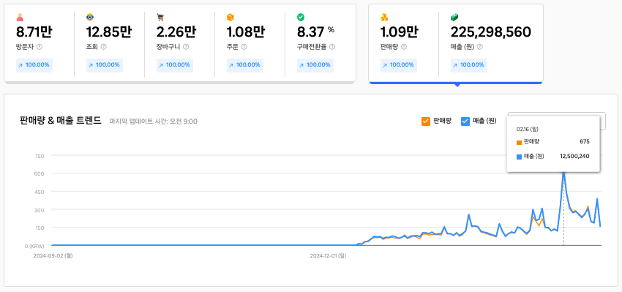
Task: Click the 100.00% badge under 매출 (원)
Action: click(x=468, y=65)
